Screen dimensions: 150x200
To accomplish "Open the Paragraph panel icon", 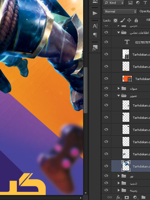I will (95, 35).
